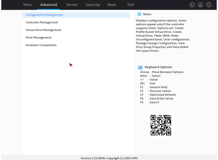Select the Advanced tab
Image resolution: width=218 pixels, height=160 pixels.
point(49,5)
